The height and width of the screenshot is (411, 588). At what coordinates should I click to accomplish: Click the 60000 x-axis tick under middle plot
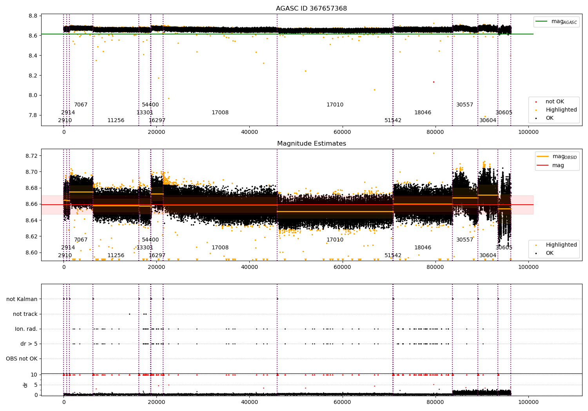[342, 267]
